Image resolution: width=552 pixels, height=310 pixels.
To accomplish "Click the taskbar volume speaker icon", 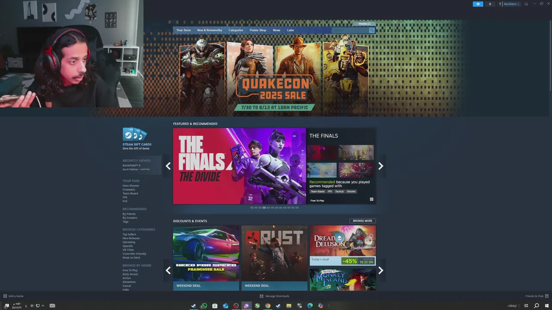I will click(x=32, y=306).
